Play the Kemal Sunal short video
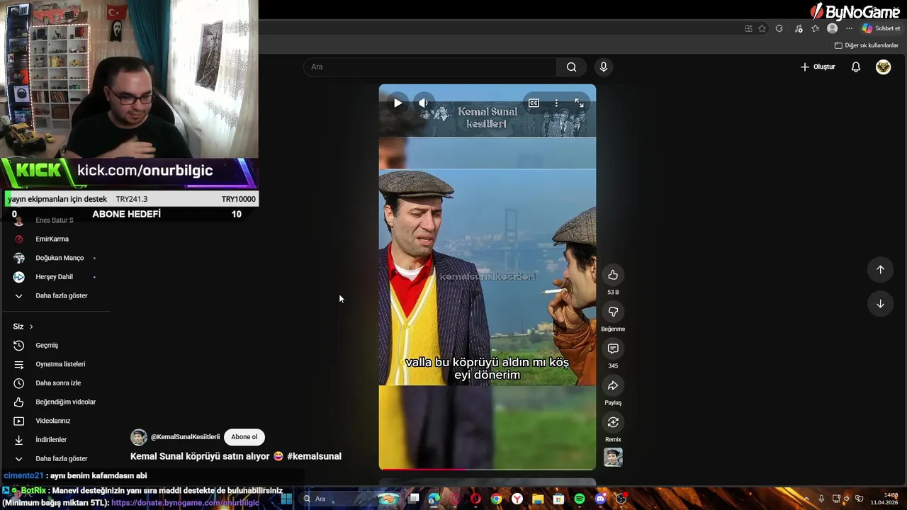This screenshot has height=510, width=907. pos(398,103)
